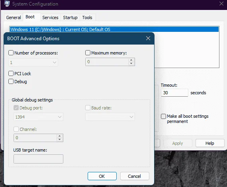Image resolution: width=227 pixels, height=187 pixels.
Task: Toggle the Channel checkbox
Action: coord(16,129)
